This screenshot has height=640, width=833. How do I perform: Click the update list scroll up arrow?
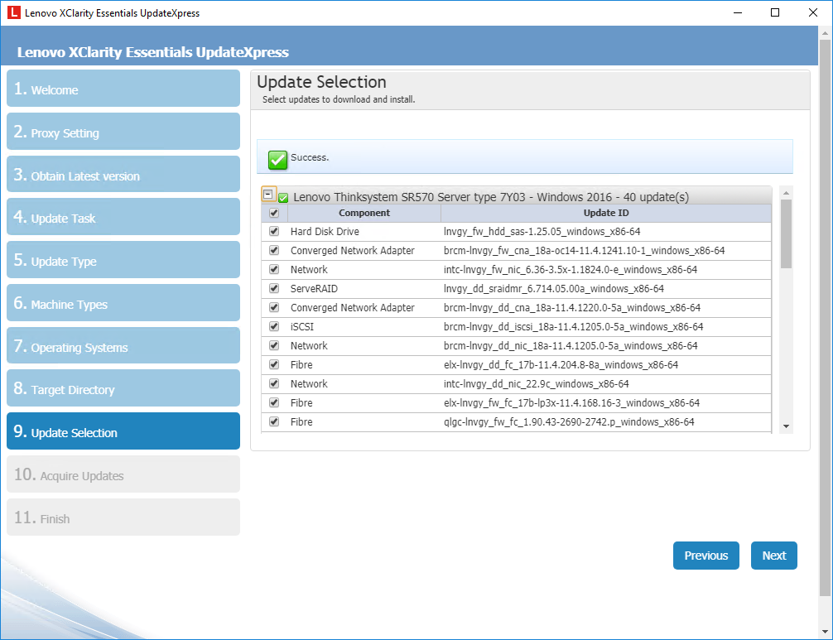tap(787, 192)
